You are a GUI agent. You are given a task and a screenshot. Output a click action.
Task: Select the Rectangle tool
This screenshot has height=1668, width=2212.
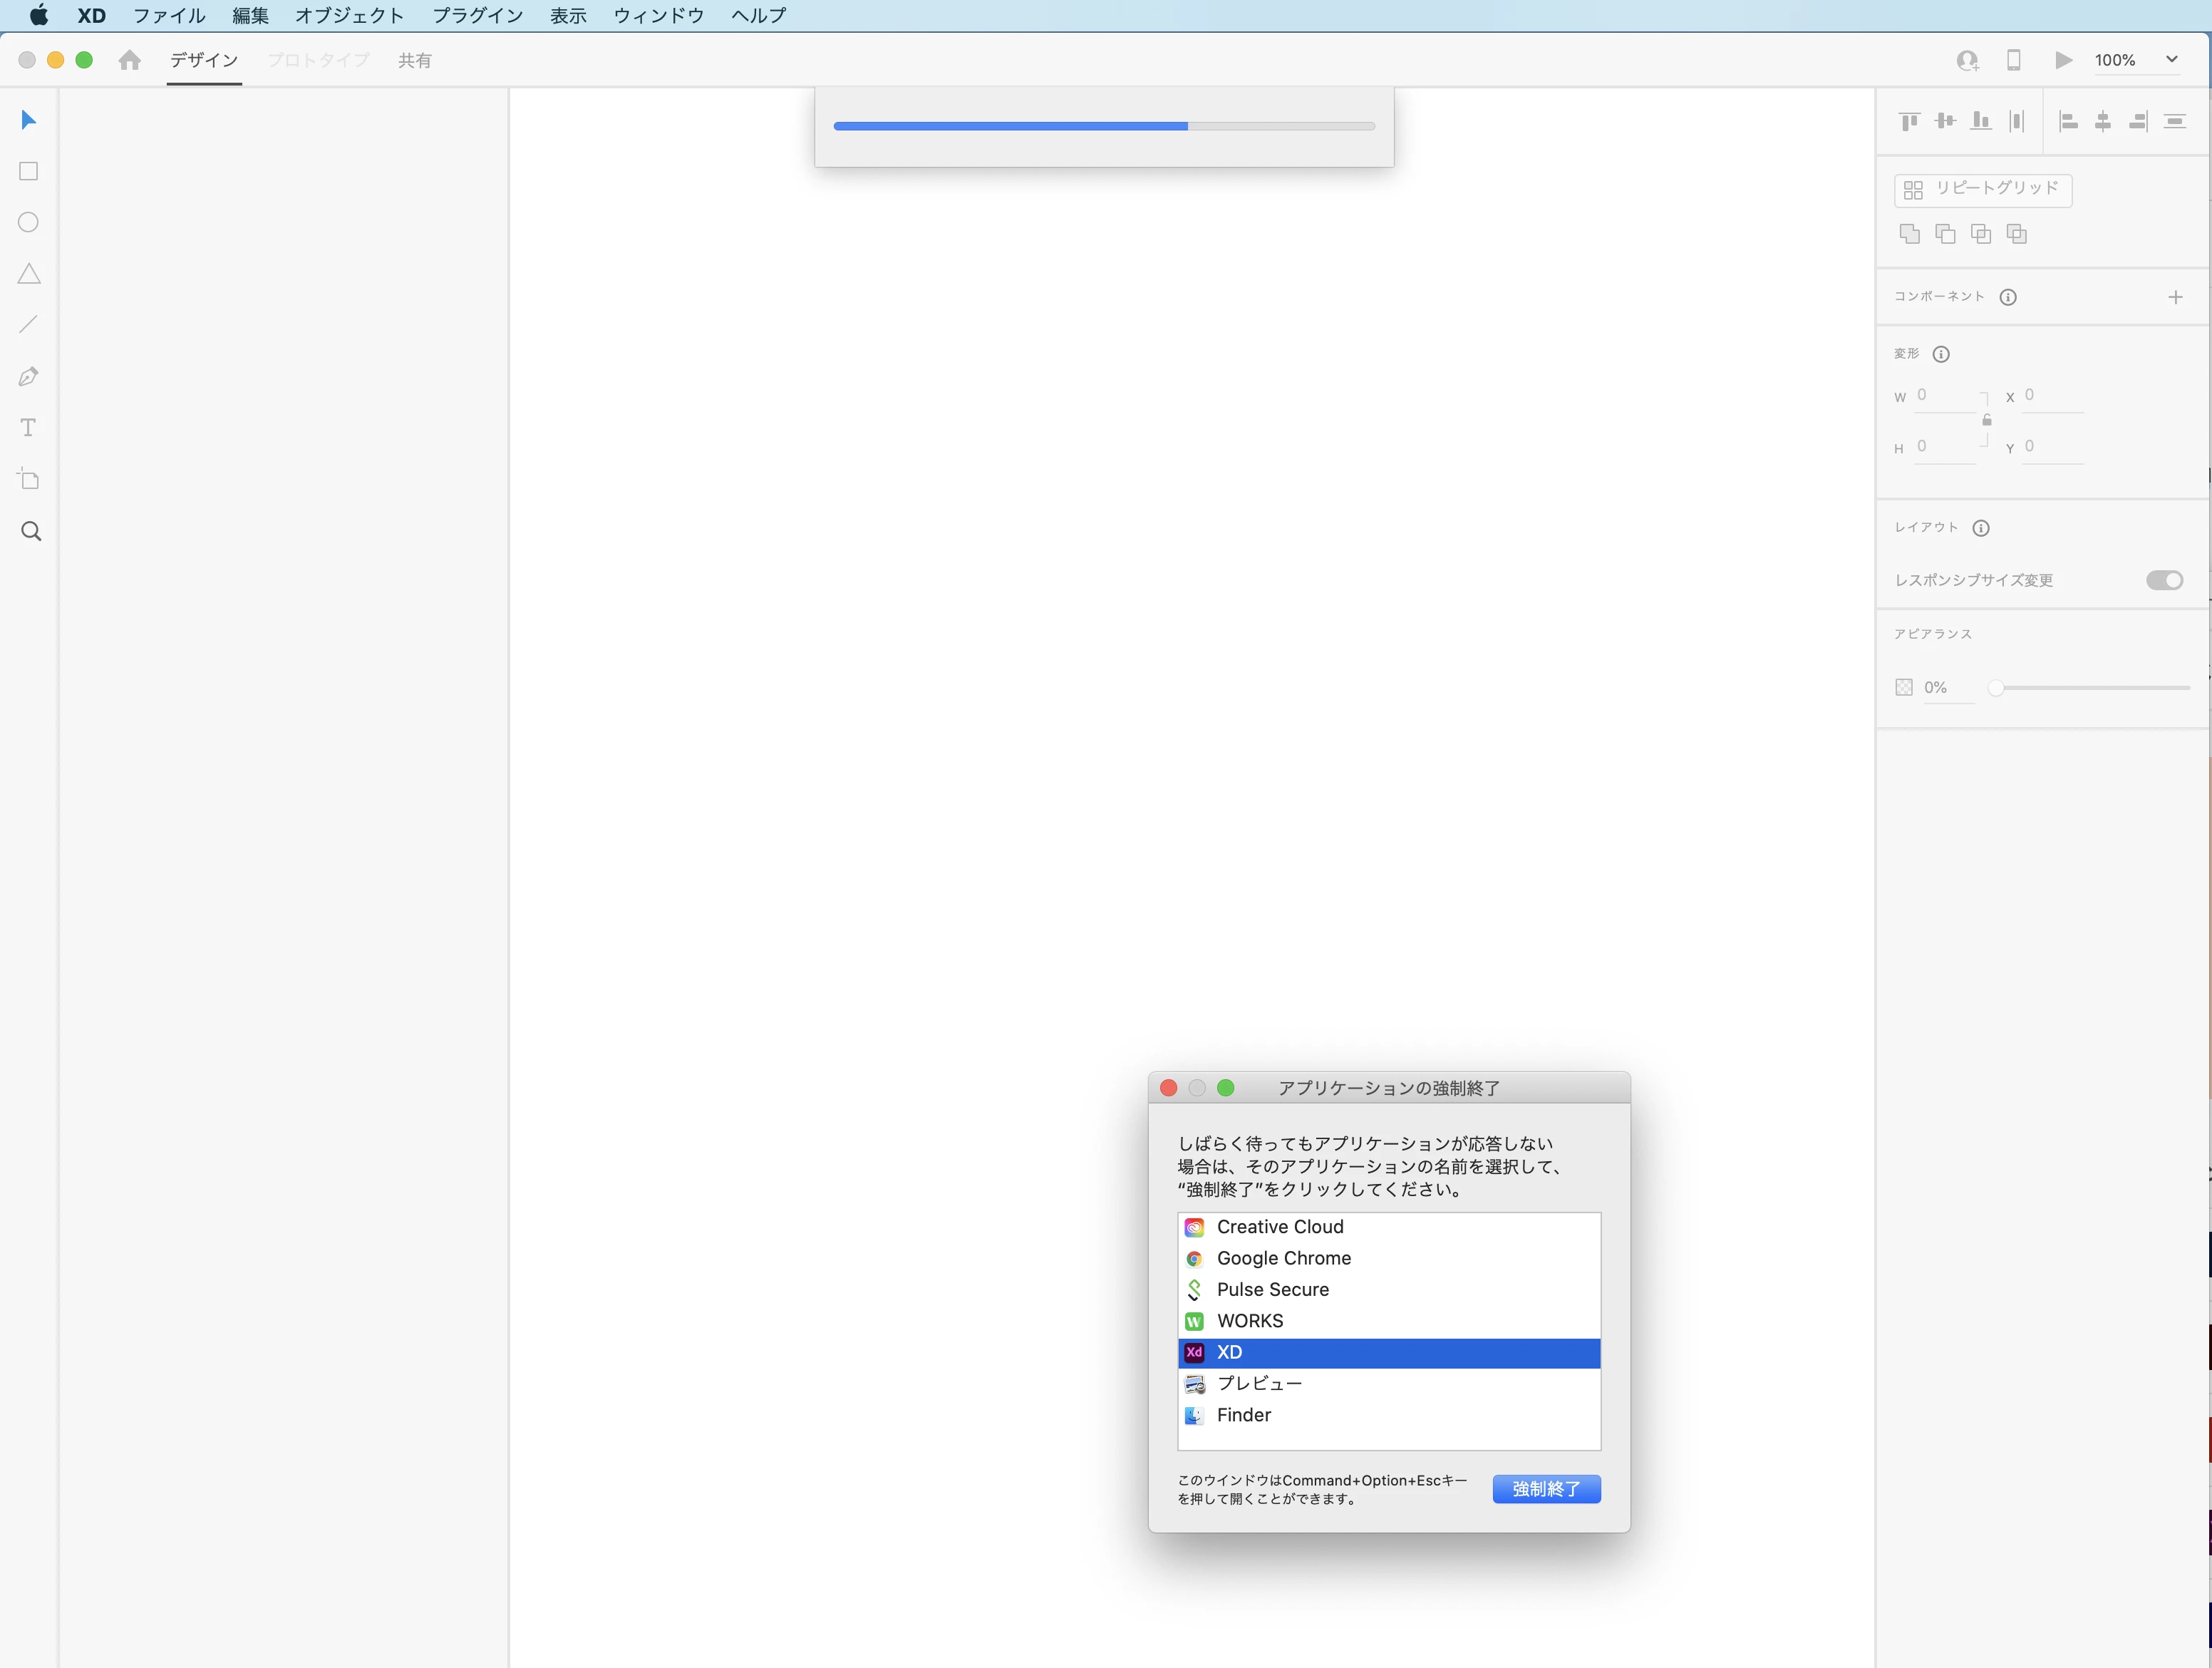[x=29, y=172]
